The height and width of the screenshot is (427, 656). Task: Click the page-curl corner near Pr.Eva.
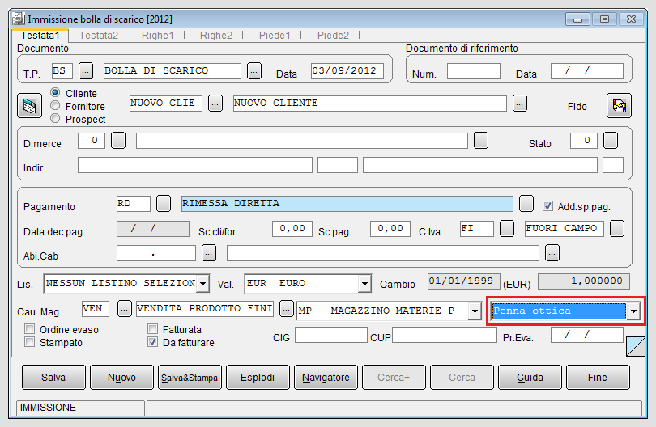click(636, 346)
